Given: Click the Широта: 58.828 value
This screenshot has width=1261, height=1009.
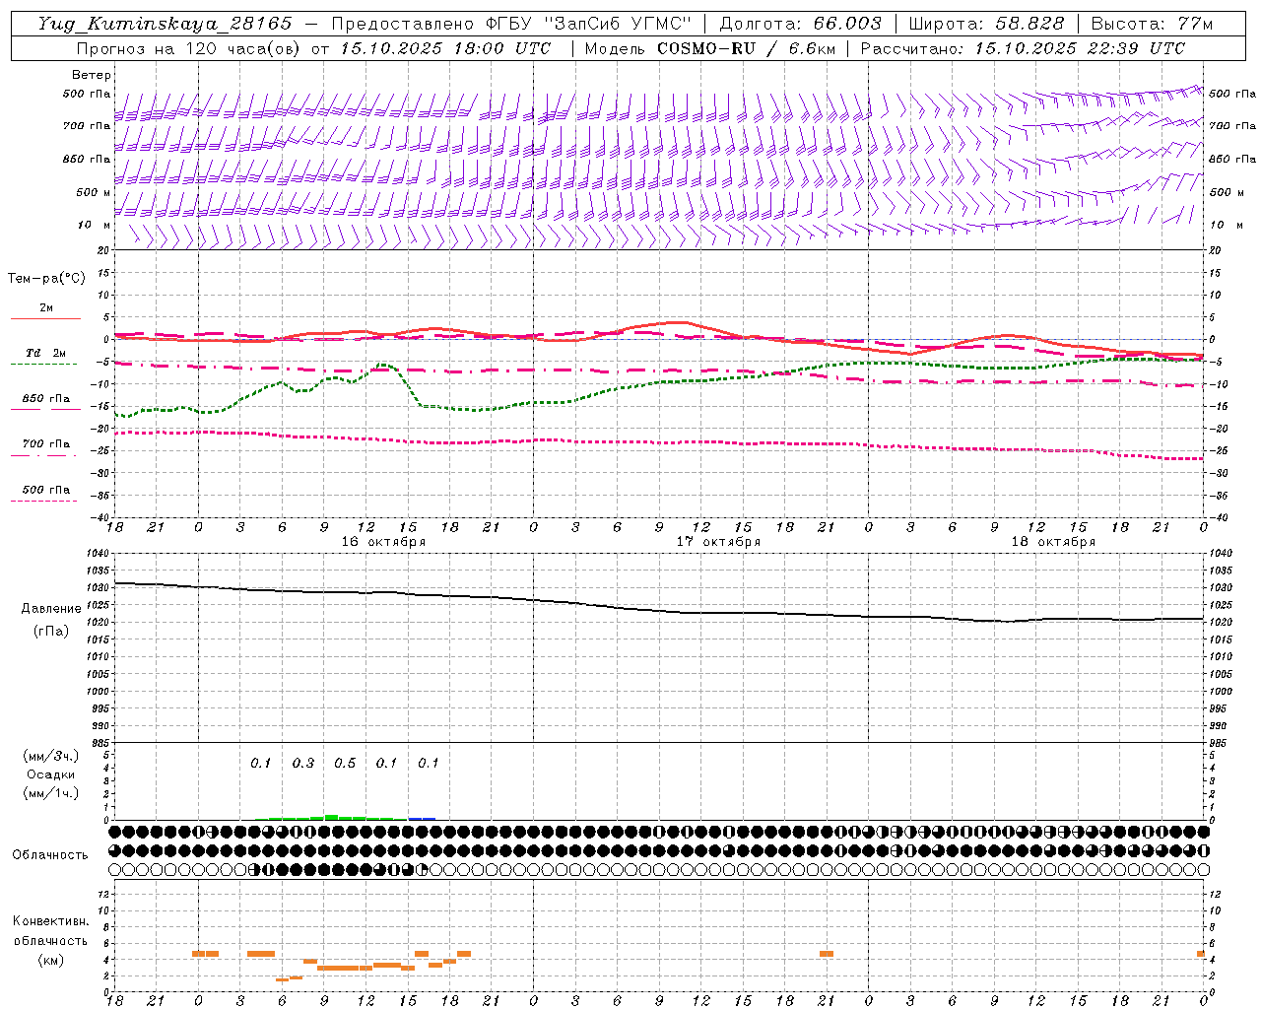Looking at the screenshot, I should (986, 24).
